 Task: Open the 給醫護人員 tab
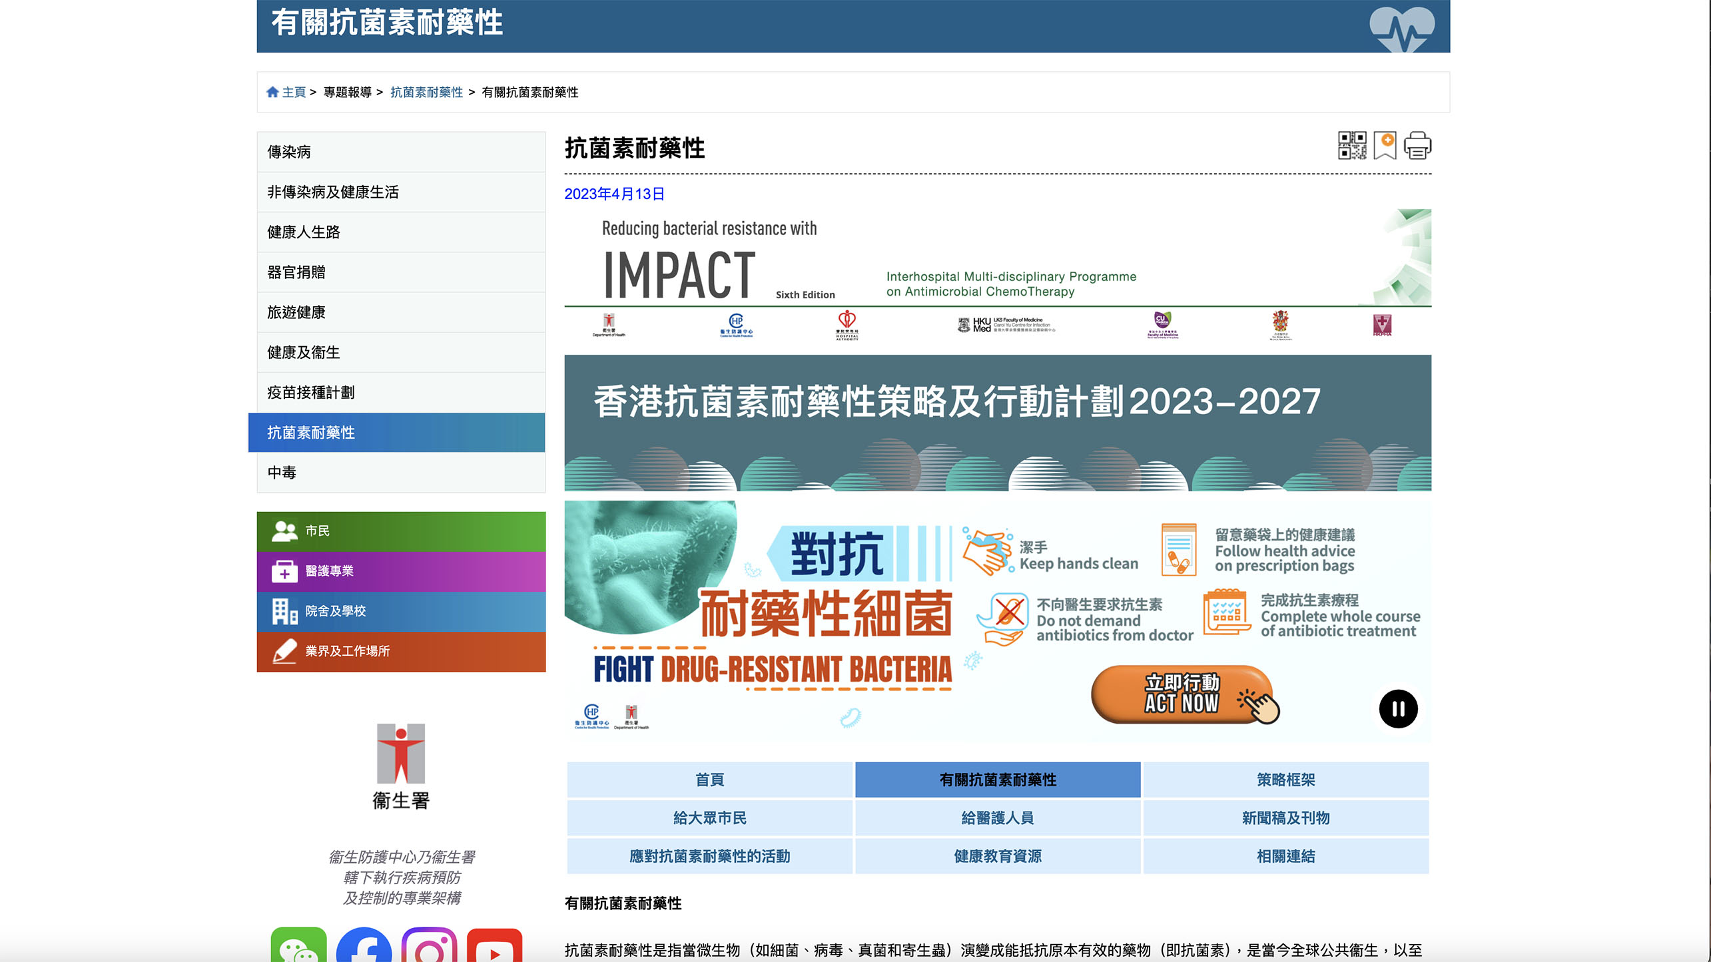point(997,818)
